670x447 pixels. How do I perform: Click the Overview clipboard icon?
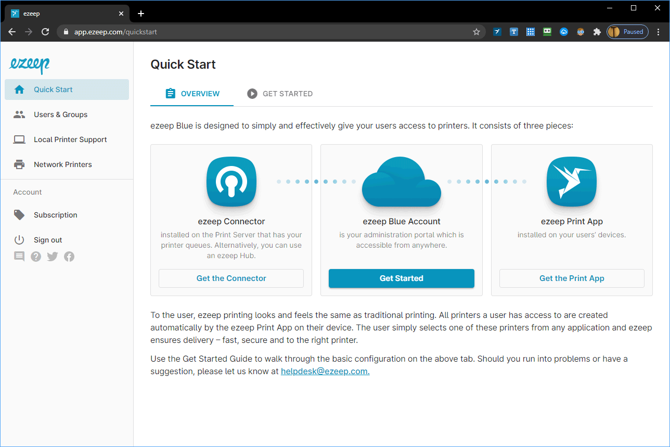click(170, 94)
